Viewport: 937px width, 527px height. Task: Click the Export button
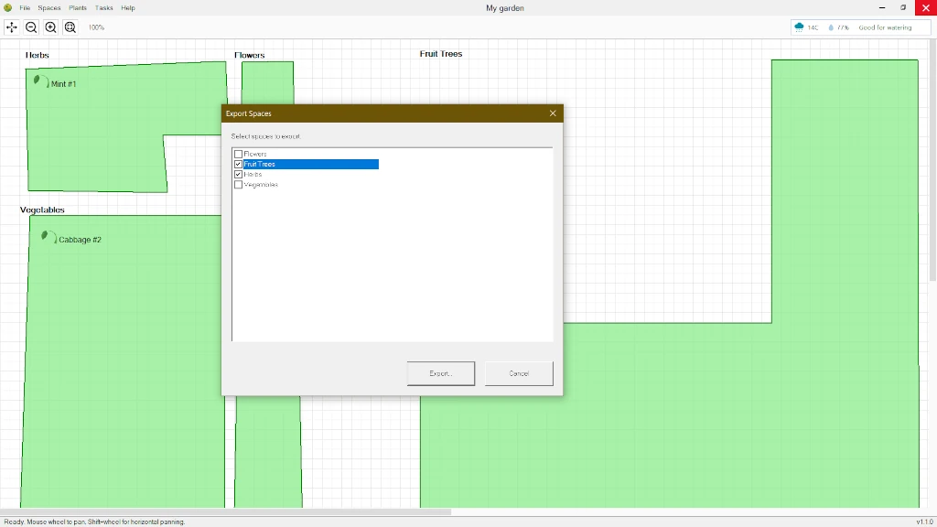point(440,373)
